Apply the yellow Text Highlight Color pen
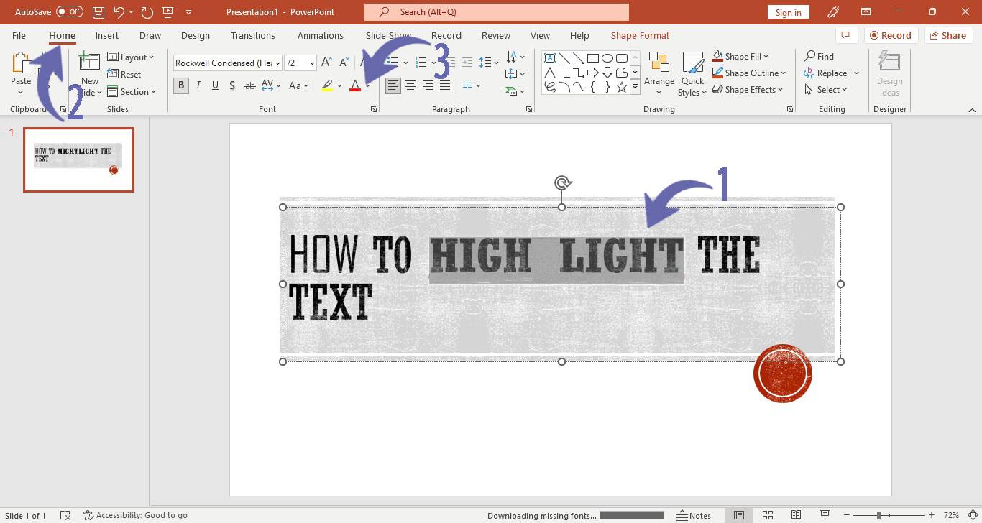Image resolution: width=982 pixels, height=523 pixels. (x=328, y=85)
